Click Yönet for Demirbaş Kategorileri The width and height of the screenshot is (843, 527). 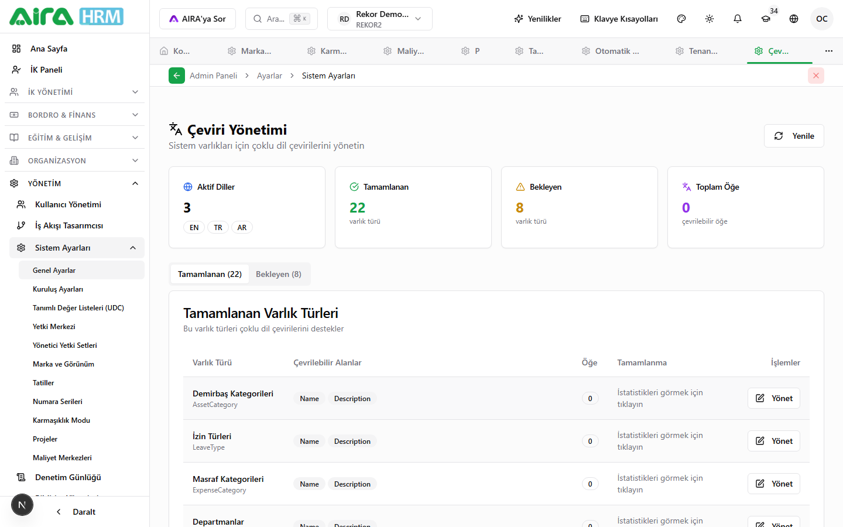(774, 398)
